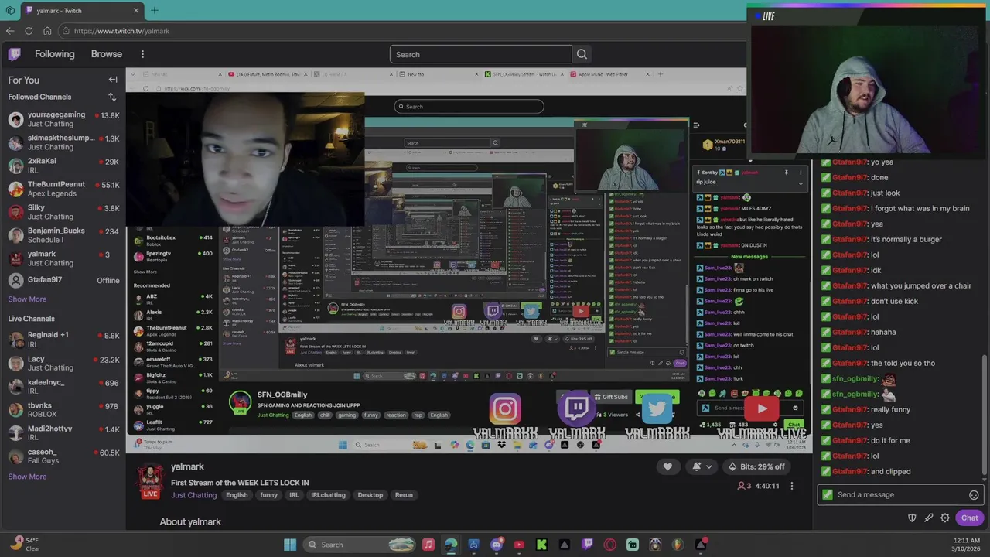
Task: Open Apple Music from the taskbar
Action: point(428,545)
